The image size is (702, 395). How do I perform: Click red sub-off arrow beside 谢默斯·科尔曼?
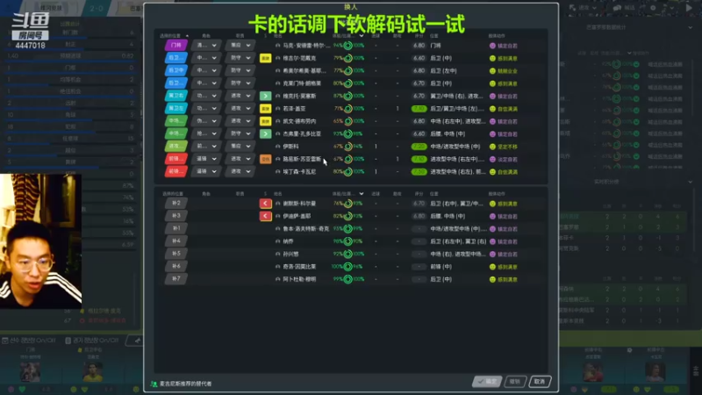[x=265, y=204]
